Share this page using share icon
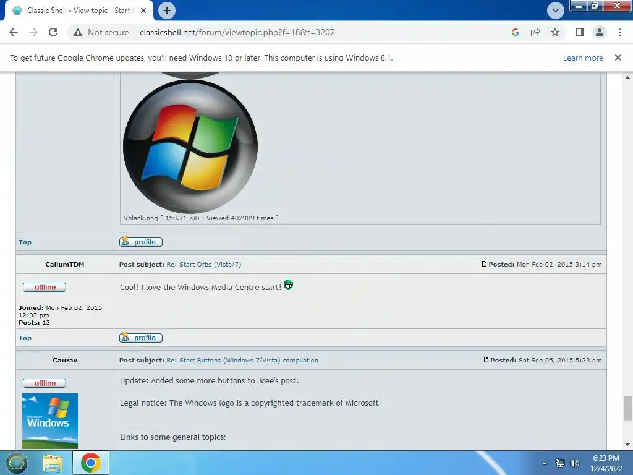Viewport: 633px width, 475px height. [x=535, y=32]
